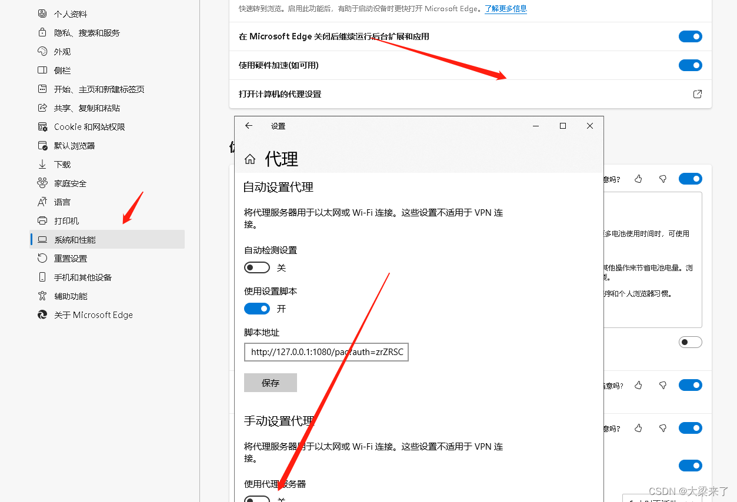
Task: Toggle 自动检测设置 switch
Action: [x=257, y=267]
